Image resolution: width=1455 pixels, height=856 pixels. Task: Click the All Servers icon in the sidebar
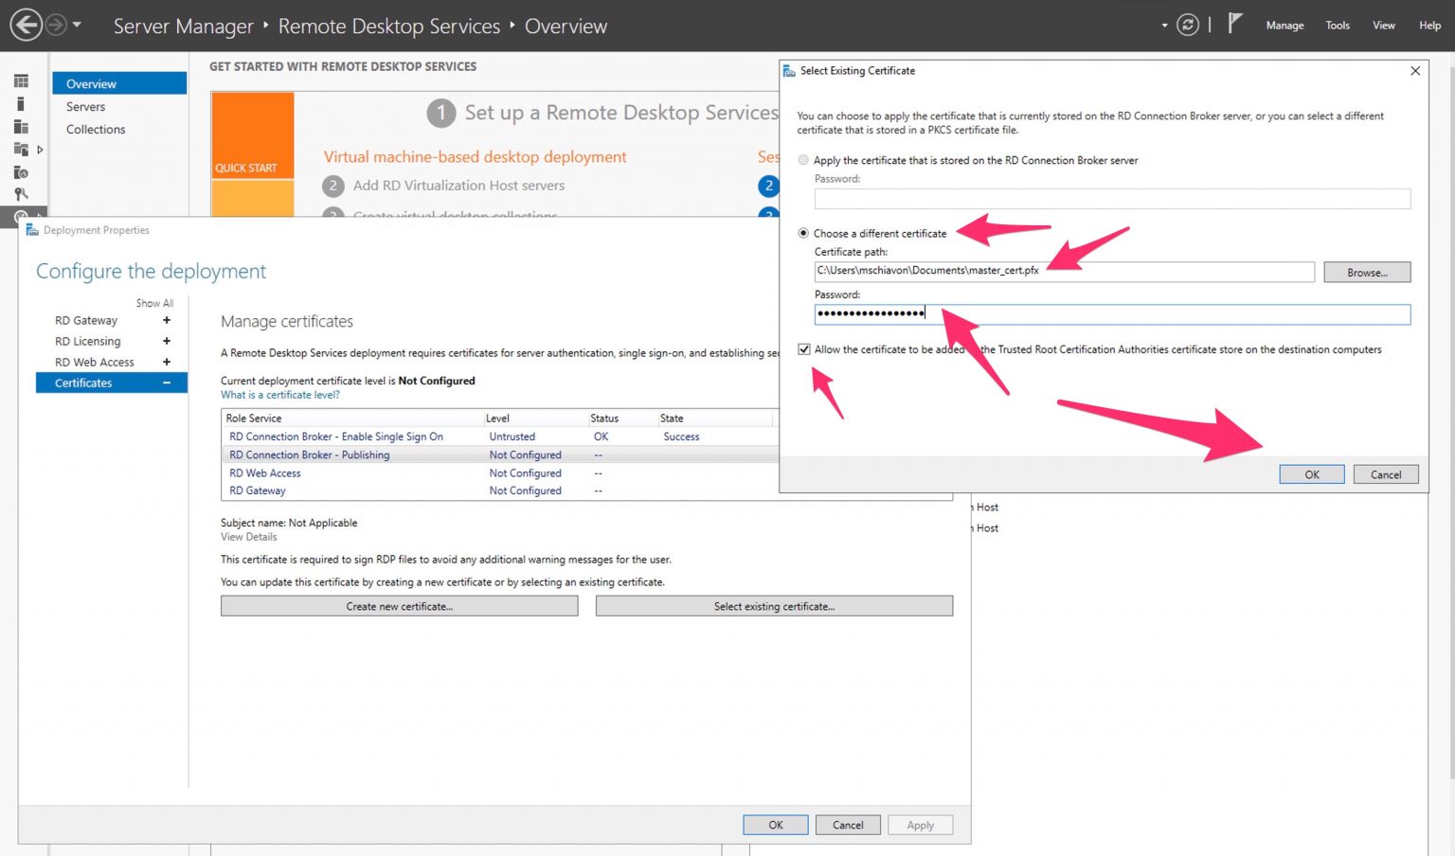(21, 127)
